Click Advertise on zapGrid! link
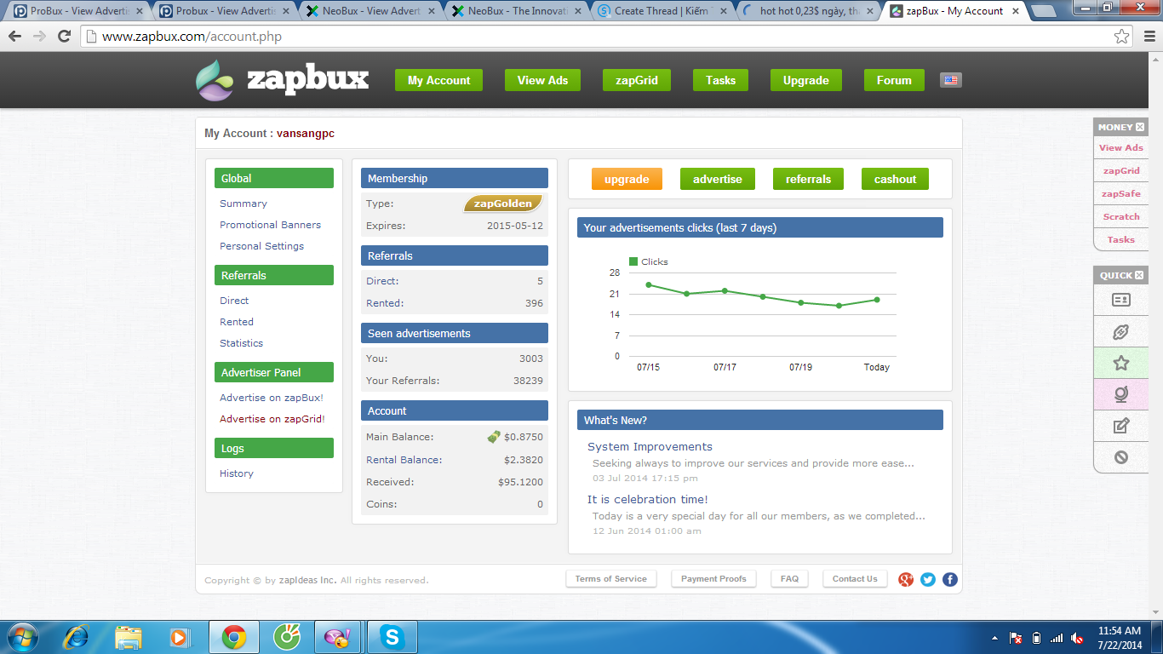Image resolution: width=1163 pixels, height=654 pixels. click(272, 419)
